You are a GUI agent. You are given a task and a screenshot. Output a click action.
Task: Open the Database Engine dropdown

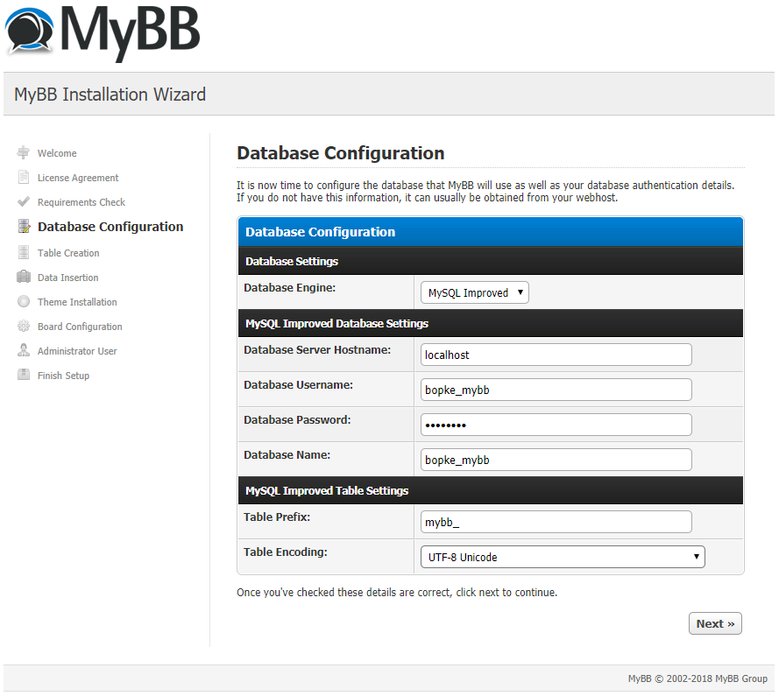[x=475, y=292]
